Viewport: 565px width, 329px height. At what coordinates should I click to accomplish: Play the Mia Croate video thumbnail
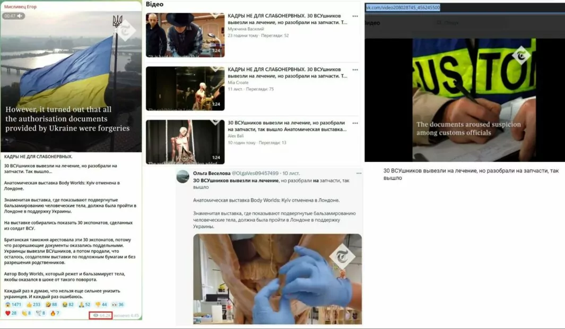(x=185, y=88)
